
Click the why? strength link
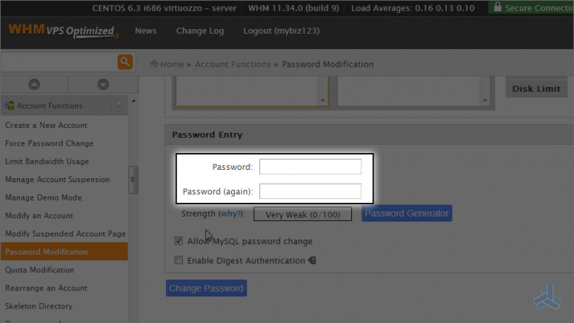(x=230, y=214)
